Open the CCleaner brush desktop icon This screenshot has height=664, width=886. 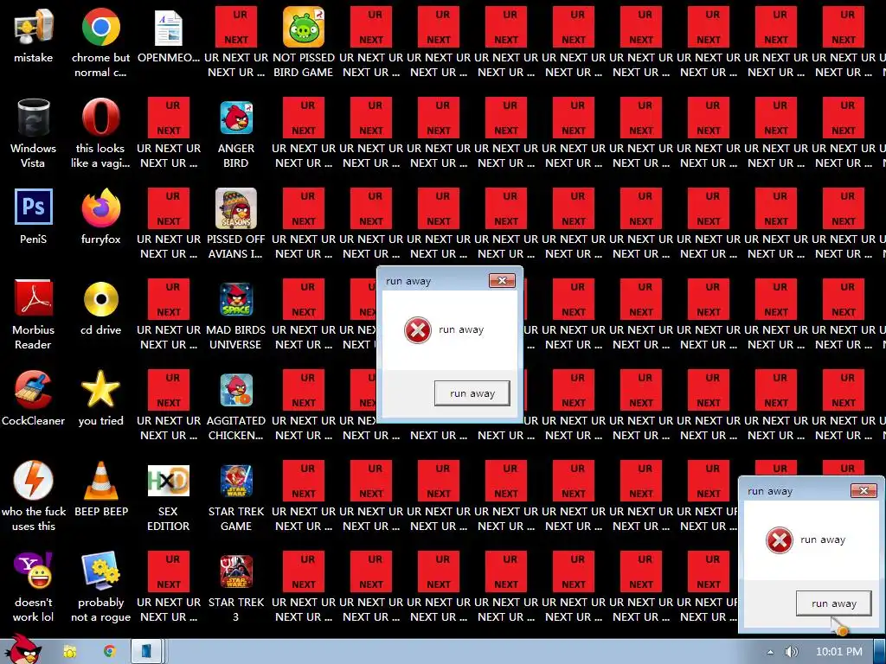click(x=34, y=389)
